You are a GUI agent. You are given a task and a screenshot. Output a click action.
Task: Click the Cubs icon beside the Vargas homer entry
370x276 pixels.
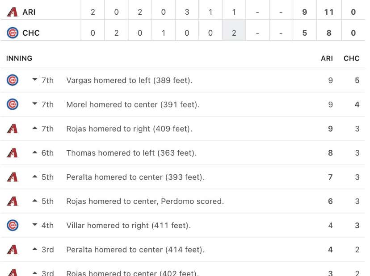12,80
